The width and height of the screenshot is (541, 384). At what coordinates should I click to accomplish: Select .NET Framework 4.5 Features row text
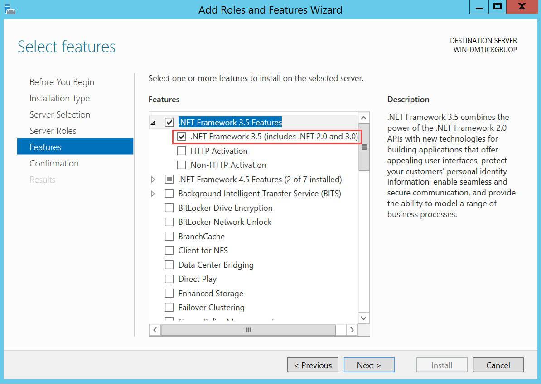click(x=260, y=180)
